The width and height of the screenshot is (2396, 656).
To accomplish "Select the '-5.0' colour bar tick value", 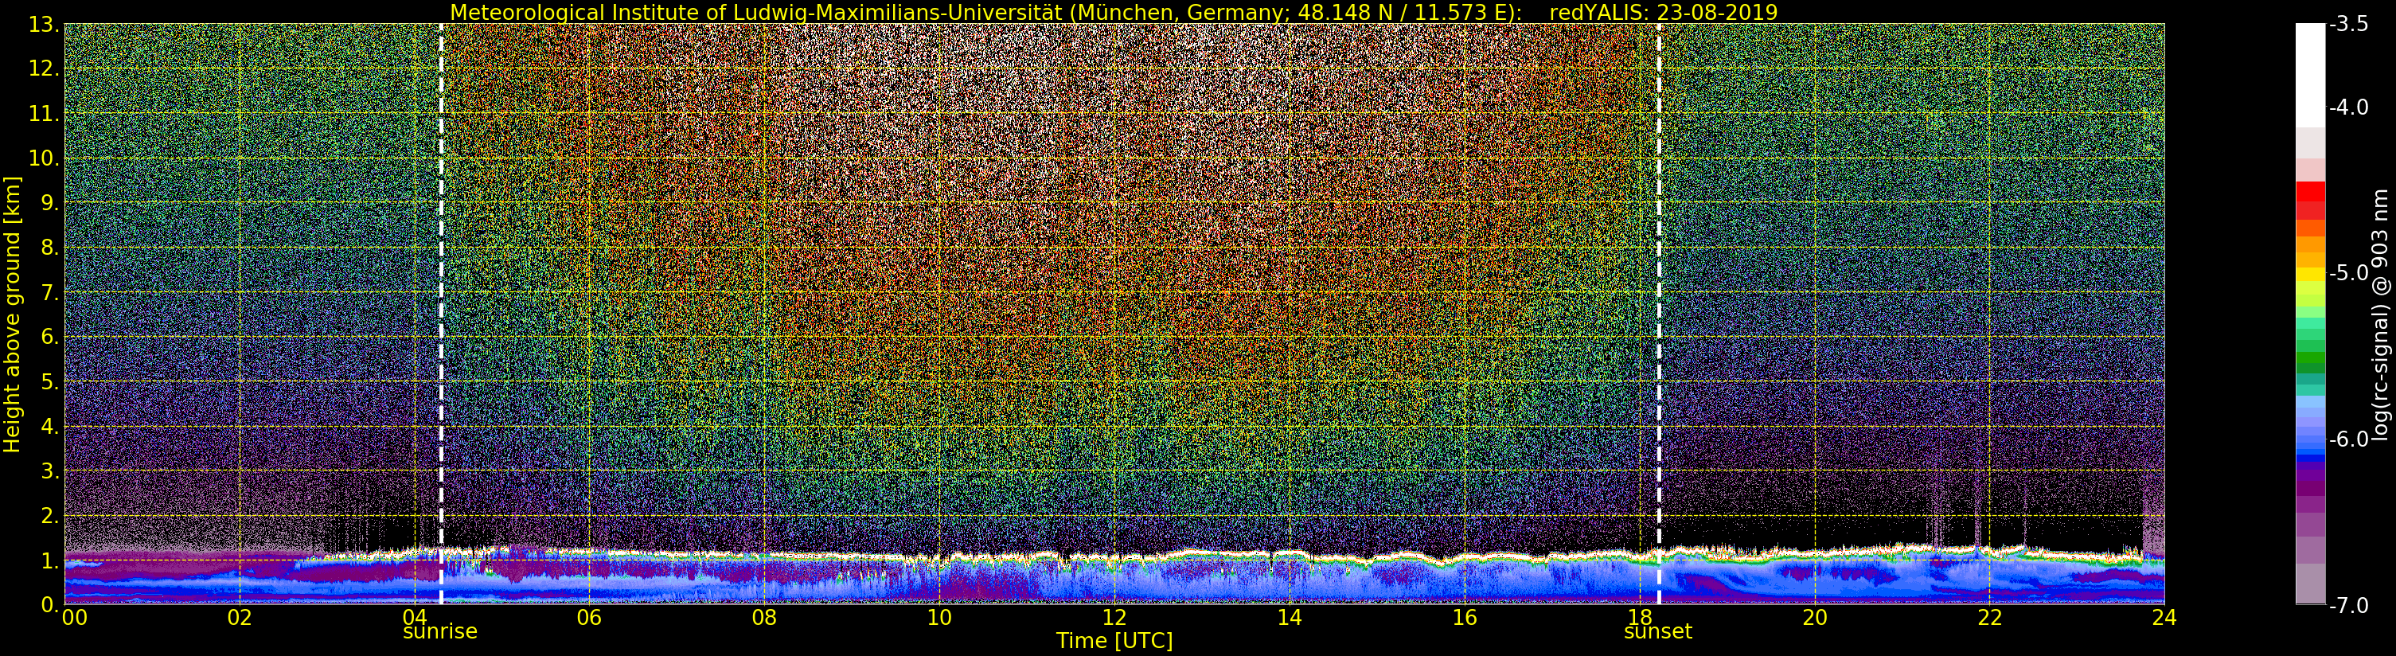I will tap(2348, 272).
